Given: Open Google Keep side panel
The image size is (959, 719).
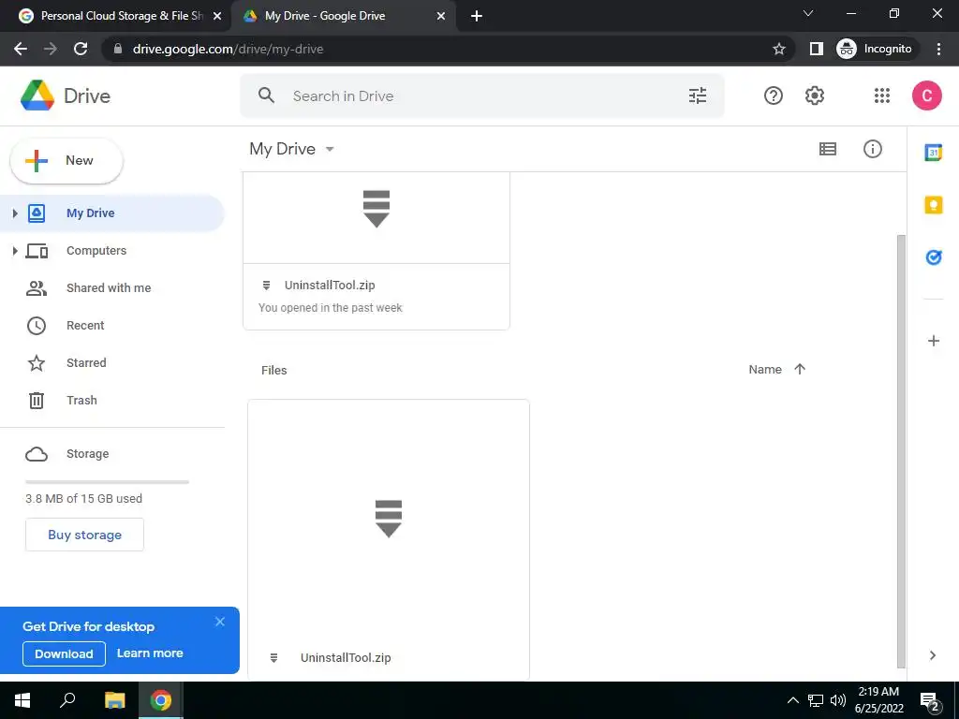Looking at the screenshot, I should (934, 205).
